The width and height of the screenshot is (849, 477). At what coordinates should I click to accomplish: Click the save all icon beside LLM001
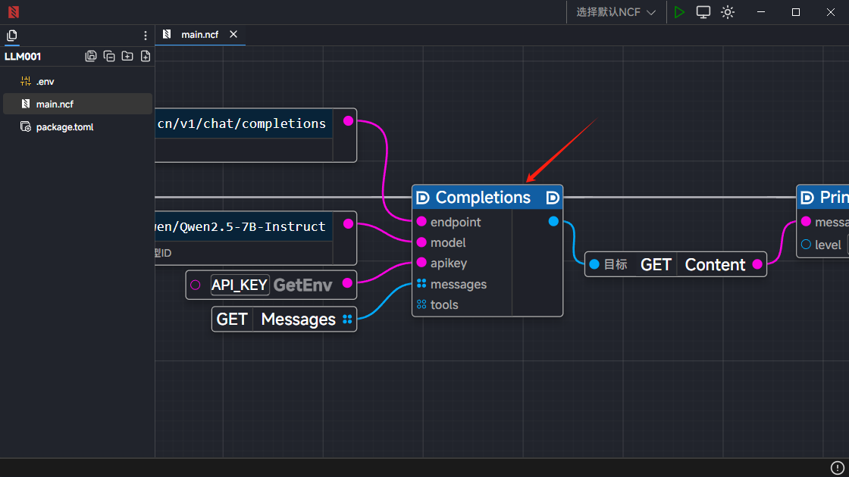91,56
